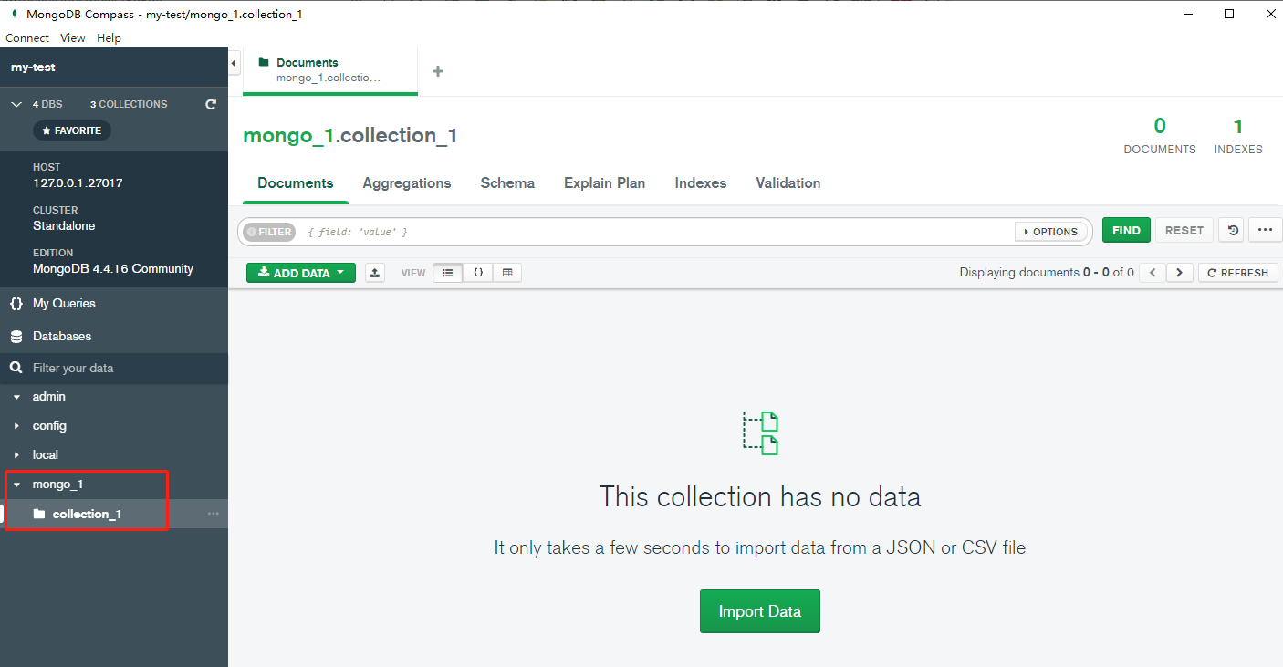Go to next page of documents

pyautogui.click(x=1180, y=272)
